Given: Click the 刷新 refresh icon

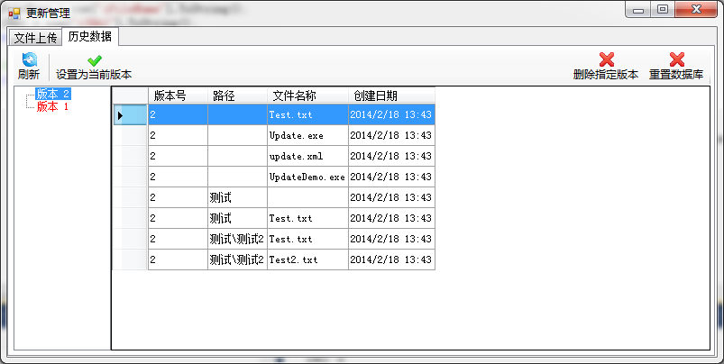Looking at the screenshot, I should coord(29,60).
